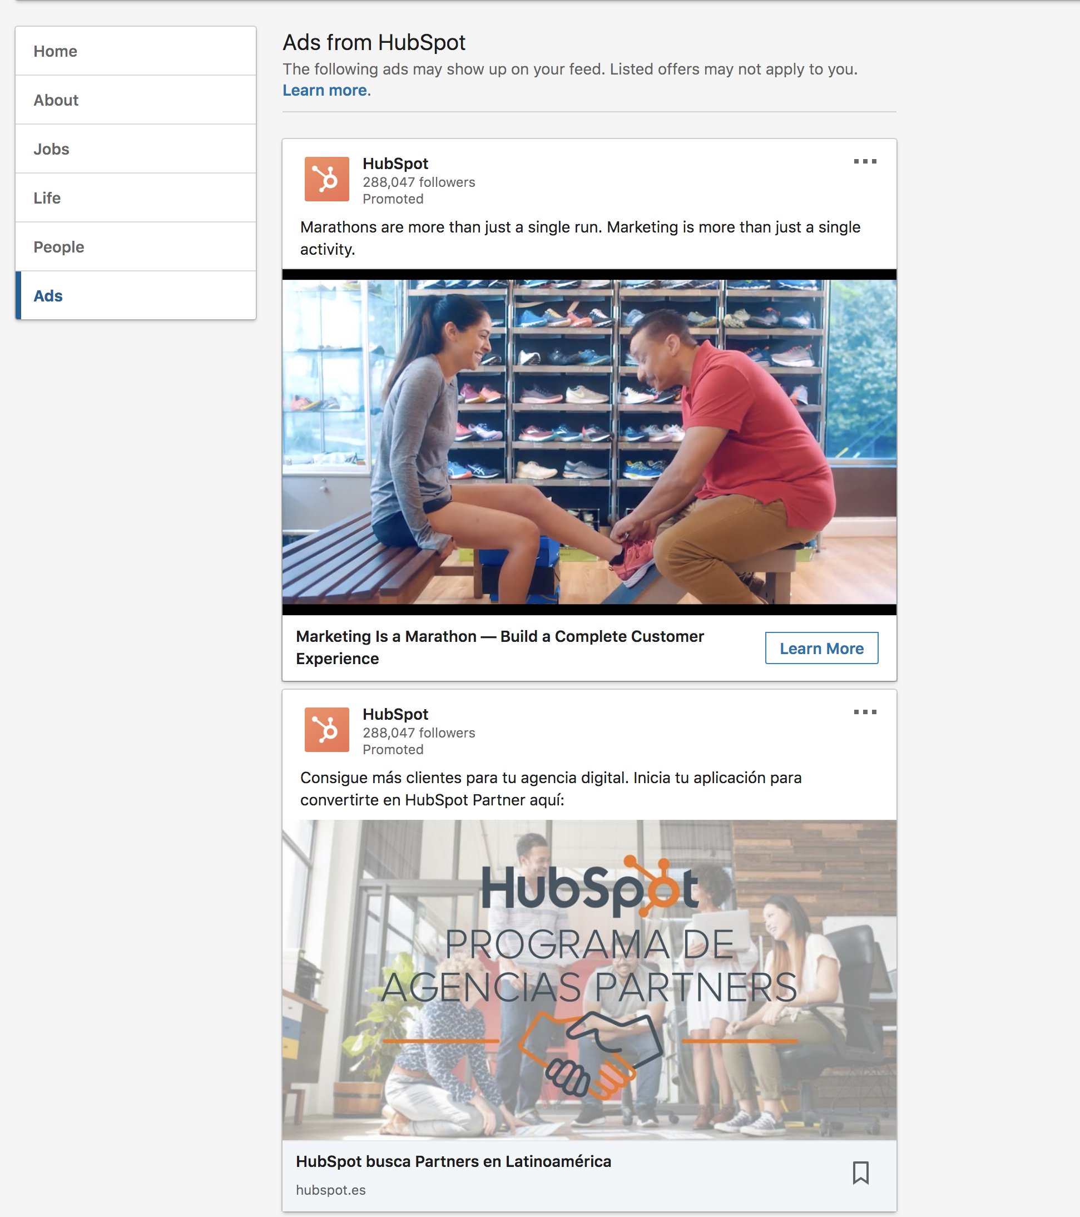Viewport: 1080px width, 1217px height.
Task: Follow the Learn more link under Ads from HubSpot
Action: [324, 90]
